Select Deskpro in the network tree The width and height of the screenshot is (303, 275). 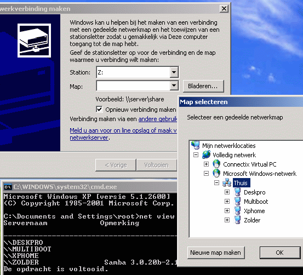coord(254,192)
